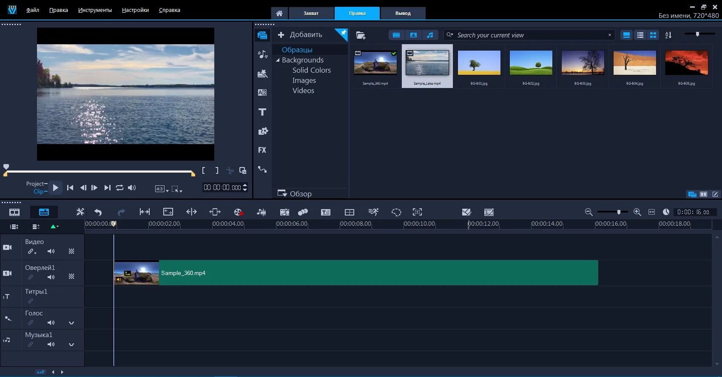Zoom in on the timeline
Viewport: 722px width, 377px height.
[637, 212]
